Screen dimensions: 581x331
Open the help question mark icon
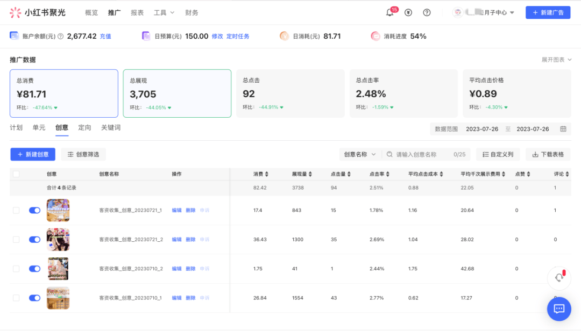point(427,12)
